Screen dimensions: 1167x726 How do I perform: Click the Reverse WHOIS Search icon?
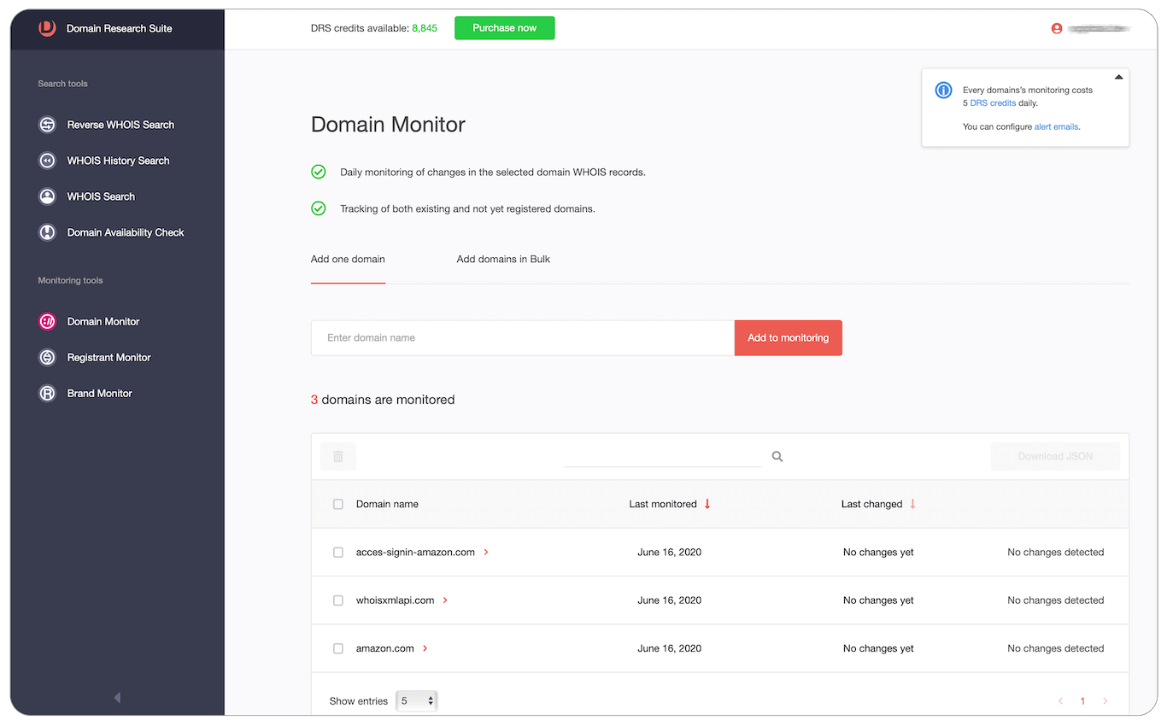point(48,125)
